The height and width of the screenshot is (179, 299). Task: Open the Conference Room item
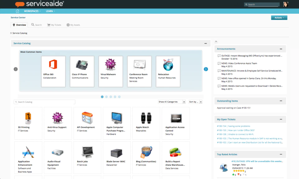tap(140, 71)
